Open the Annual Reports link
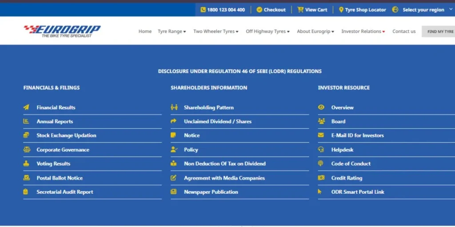 click(55, 121)
